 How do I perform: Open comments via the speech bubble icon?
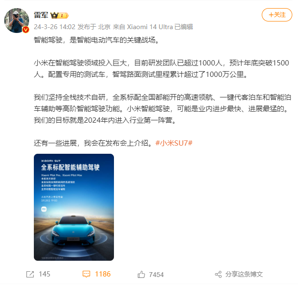tap(86, 274)
